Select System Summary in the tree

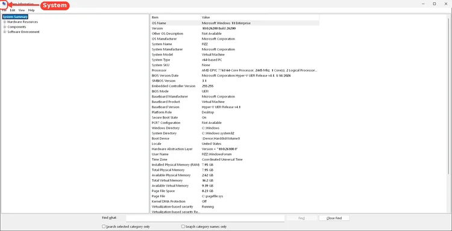click(15, 17)
